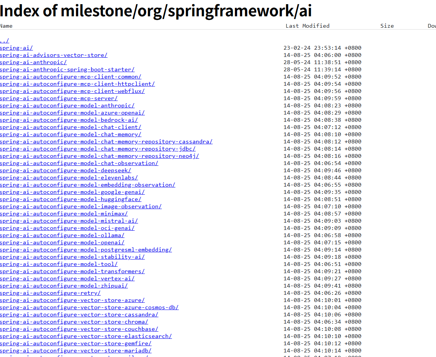Select the timestamp '14-08-25 04:09:46 +0800'

point(323,171)
